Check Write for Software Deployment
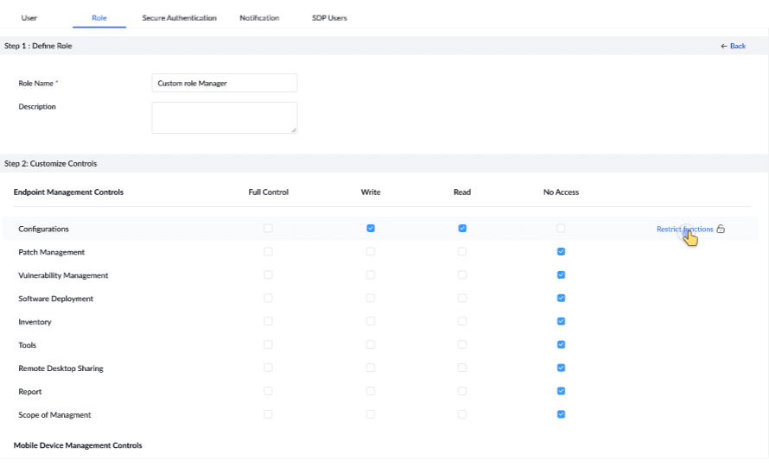769x466 pixels. click(x=371, y=298)
